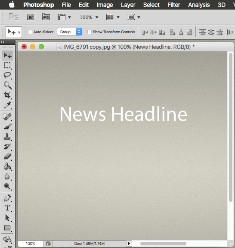Screen dimensions: 235x248
Task: Select the Eraser tool
Action: (7, 156)
